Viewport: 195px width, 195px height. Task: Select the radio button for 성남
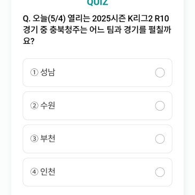tap(160, 73)
